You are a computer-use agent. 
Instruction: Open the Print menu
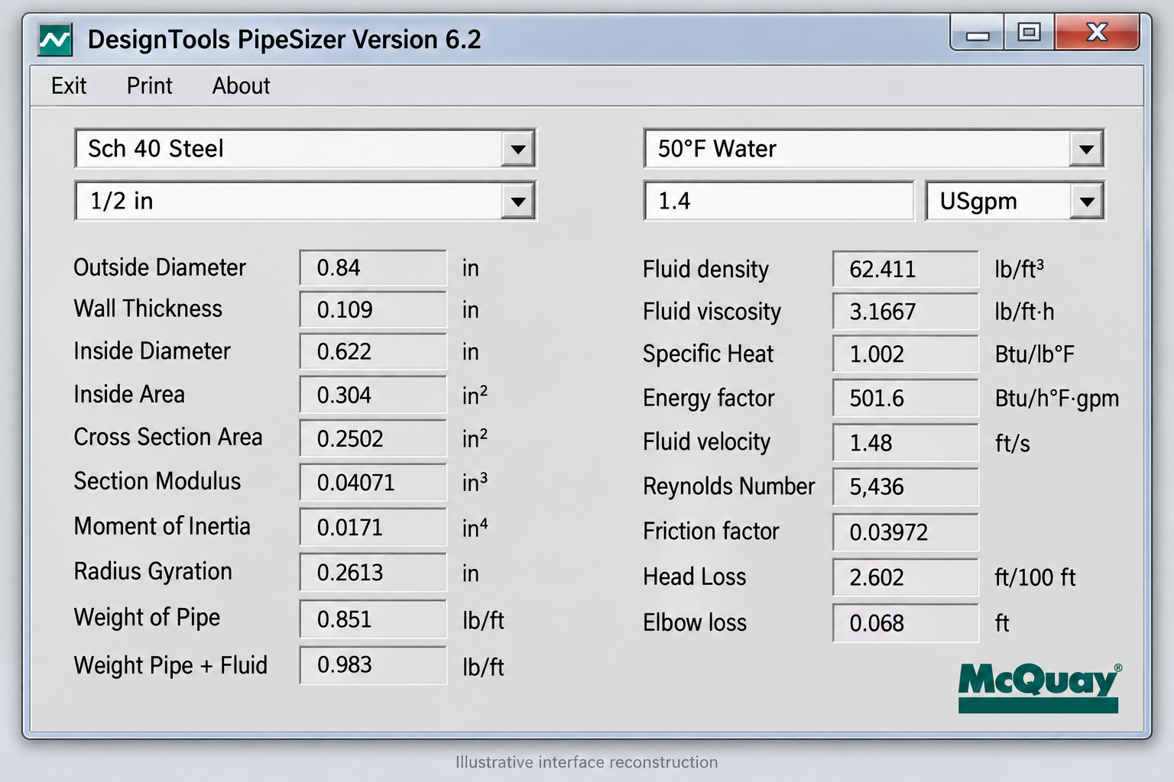(150, 86)
